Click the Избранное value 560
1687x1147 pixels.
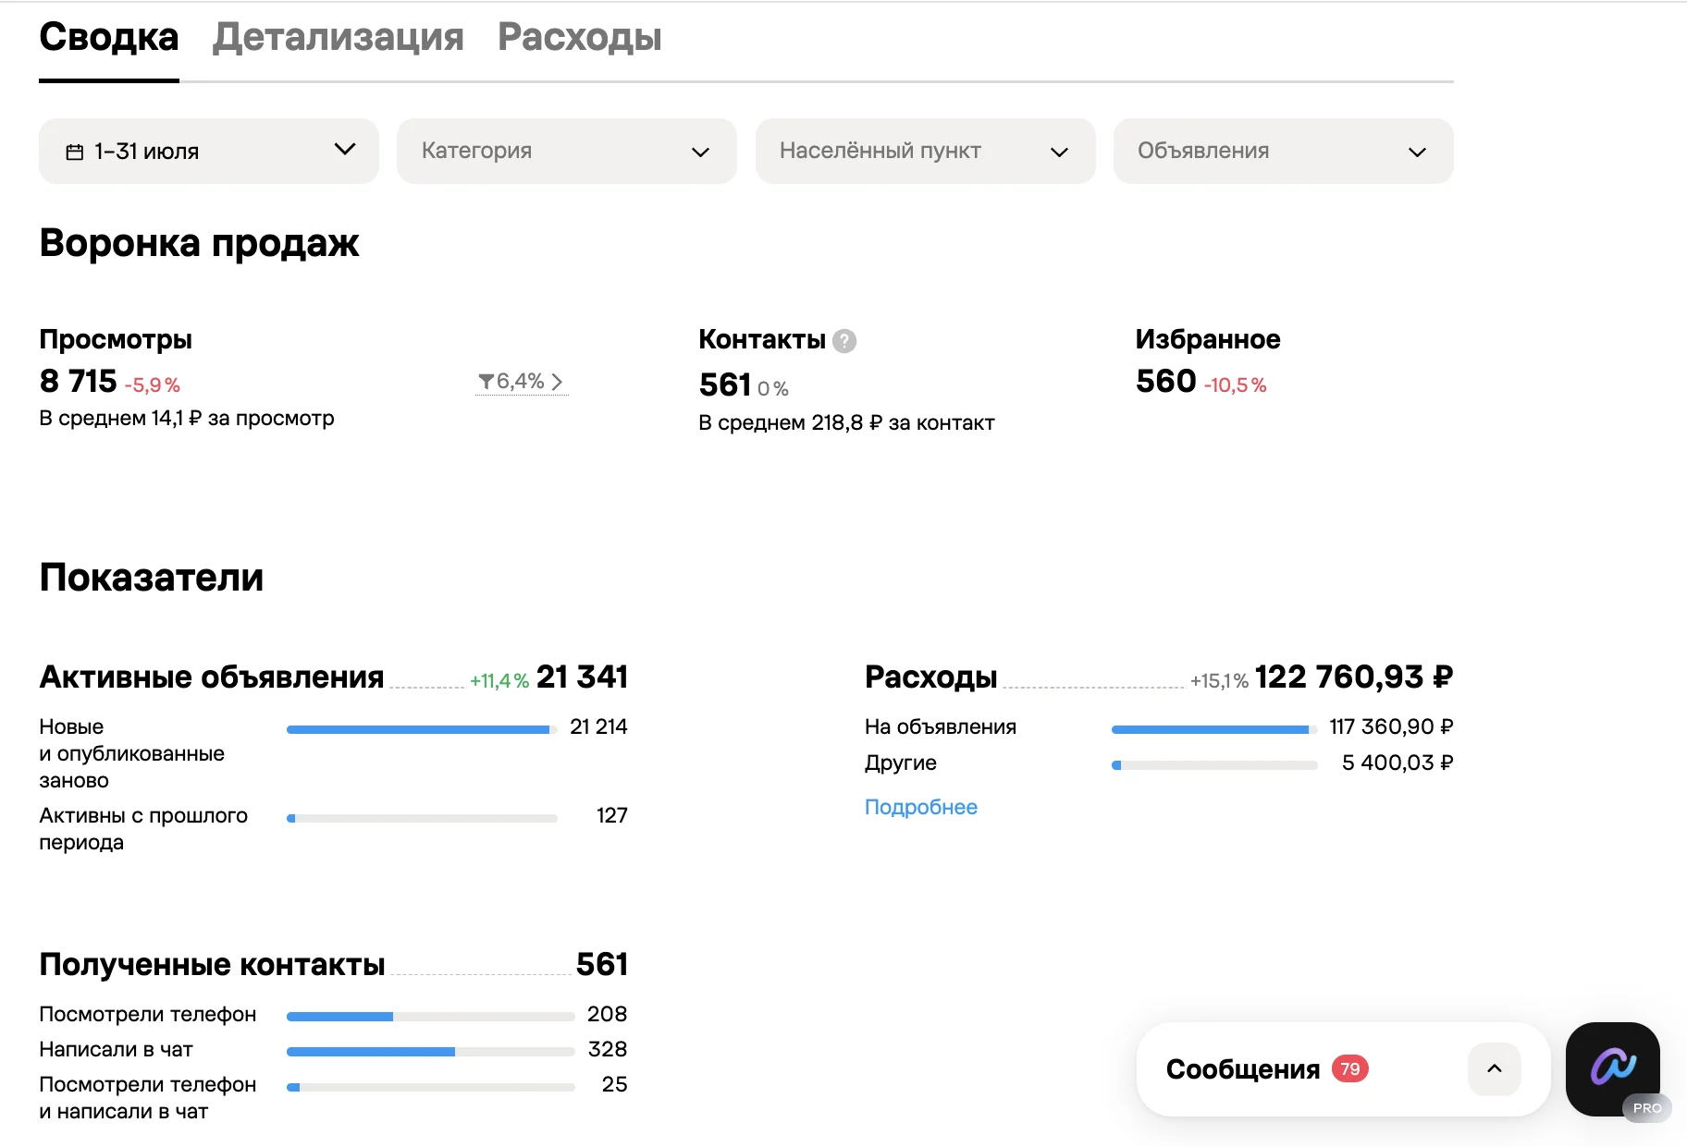coord(1166,381)
